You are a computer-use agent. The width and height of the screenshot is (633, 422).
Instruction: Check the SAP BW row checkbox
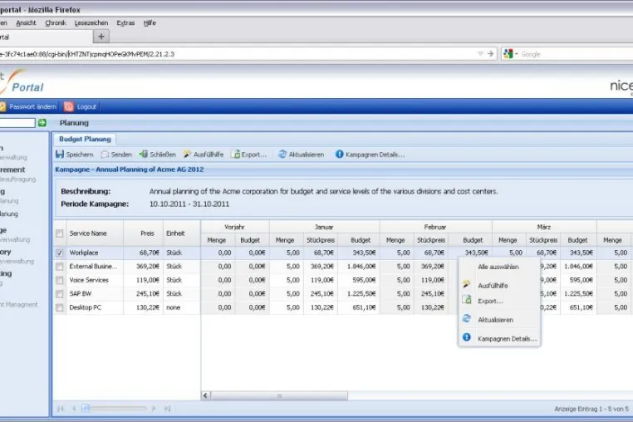pyautogui.click(x=59, y=294)
